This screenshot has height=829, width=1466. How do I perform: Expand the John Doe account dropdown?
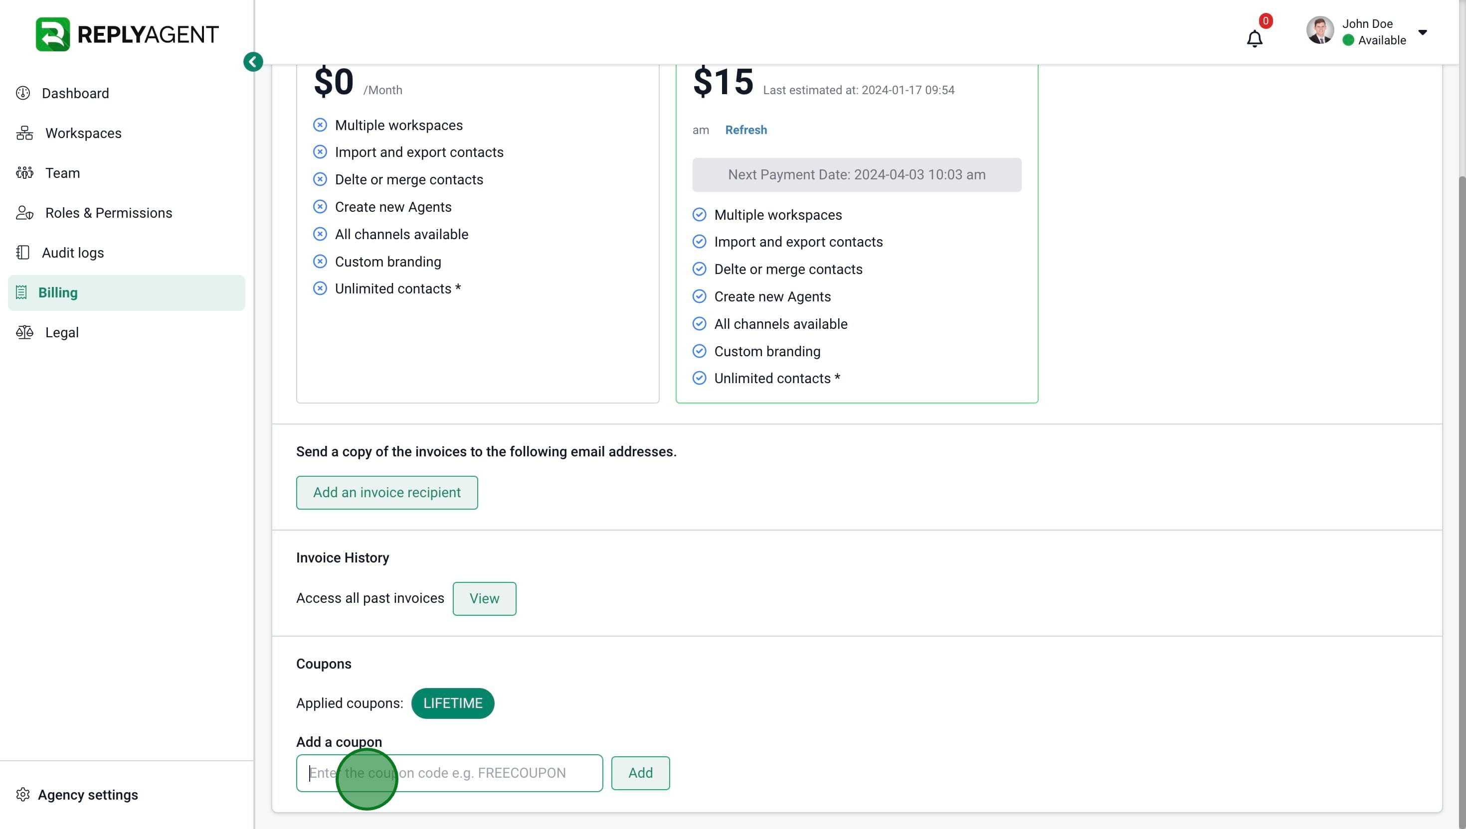(x=1423, y=32)
